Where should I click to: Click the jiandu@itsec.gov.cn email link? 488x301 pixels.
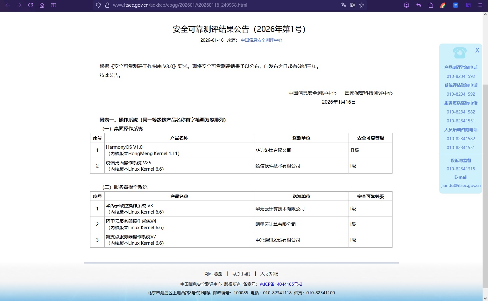coord(460,185)
